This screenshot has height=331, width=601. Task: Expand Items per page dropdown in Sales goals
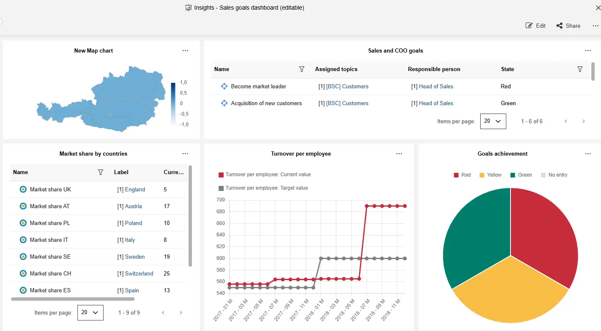pyautogui.click(x=493, y=121)
